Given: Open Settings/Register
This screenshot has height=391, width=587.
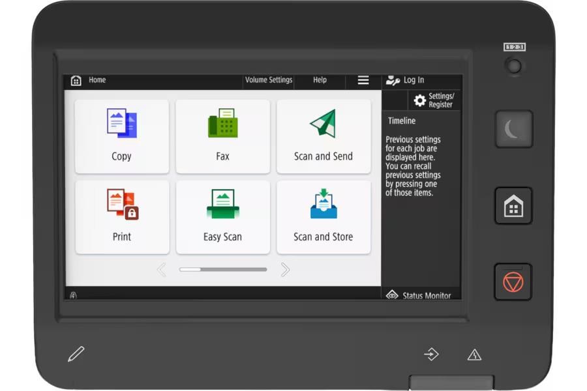Looking at the screenshot, I should [434, 100].
